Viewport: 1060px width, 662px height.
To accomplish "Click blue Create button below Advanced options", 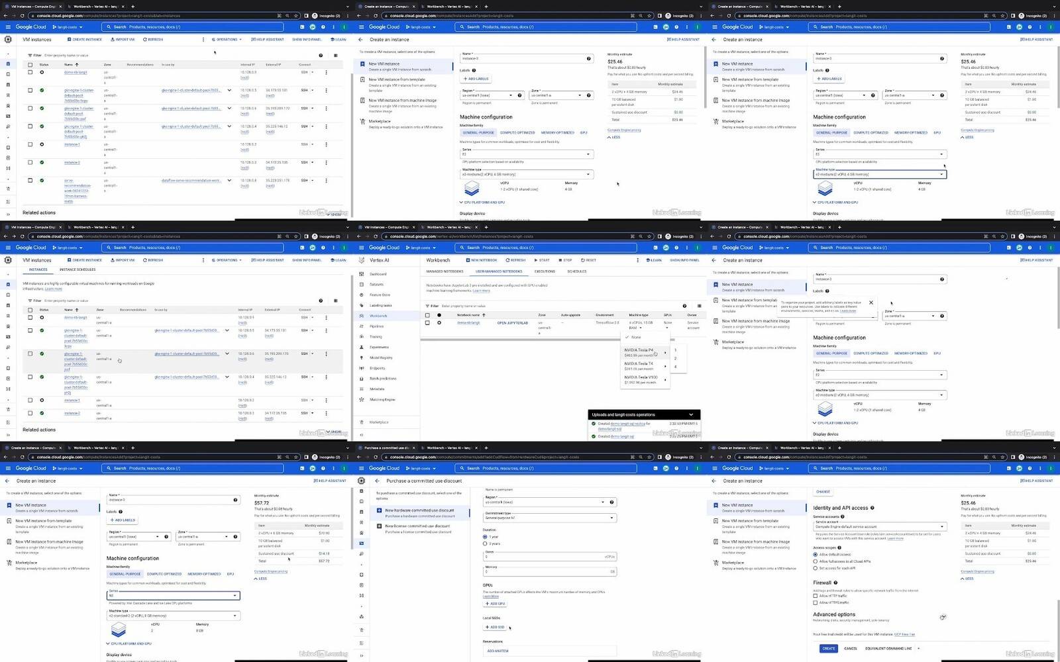I will coord(829,648).
